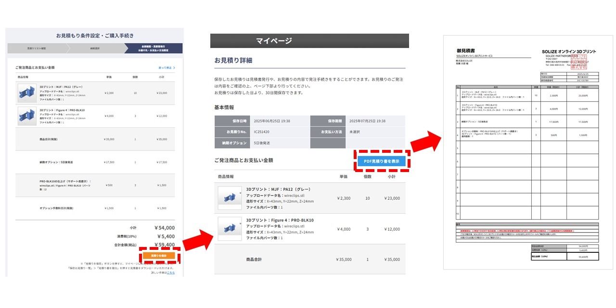Click the expiry date 2025年07月25日 19:38
The height and width of the screenshot is (308, 616).
click(x=368, y=121)
